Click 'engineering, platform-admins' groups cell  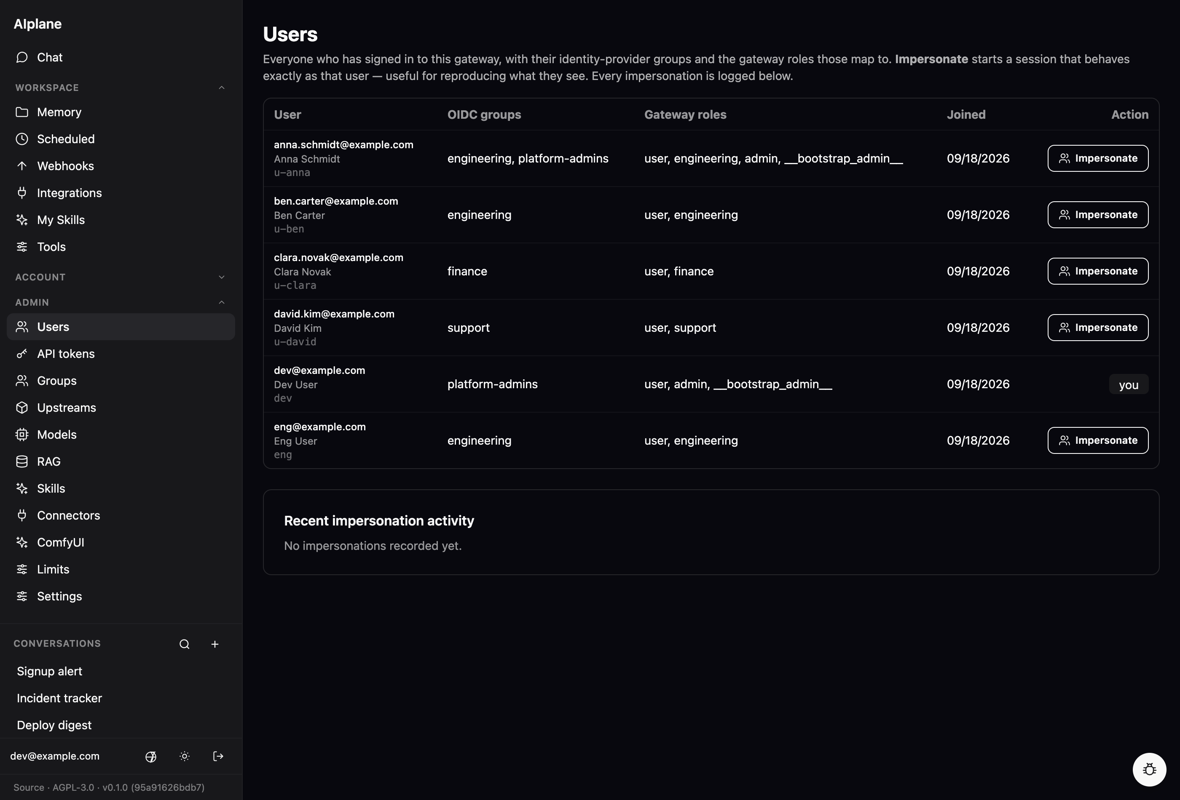[x=528, y=158]
